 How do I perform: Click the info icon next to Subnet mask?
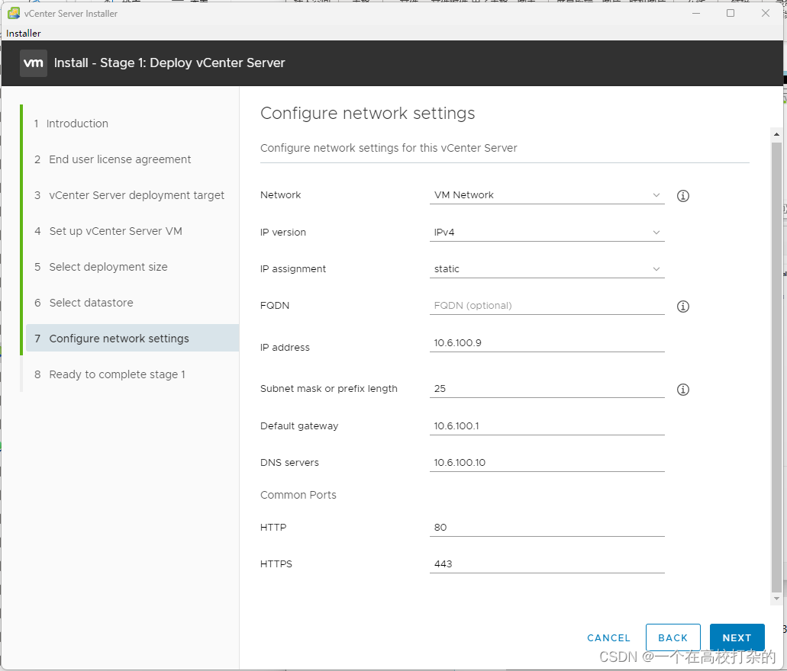[683, 390]
